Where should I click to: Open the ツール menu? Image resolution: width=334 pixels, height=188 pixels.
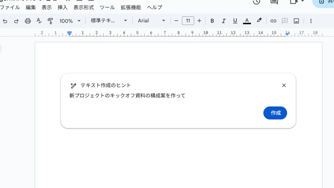click(x=107, y=7)
